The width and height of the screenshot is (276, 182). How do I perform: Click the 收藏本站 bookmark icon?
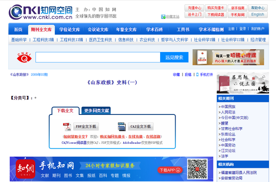[163, 17]
